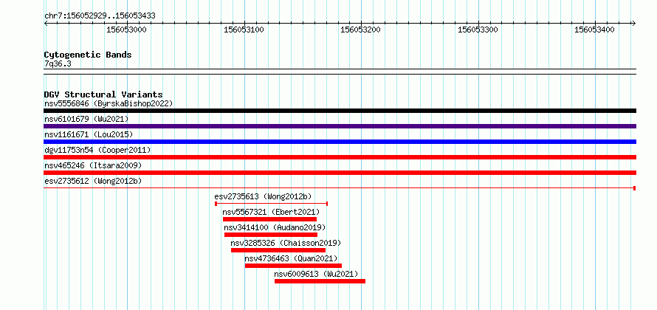Open esv2735613 (Wong2012b) label
This screenshot has height=310, width=657.
coord(263,196)
